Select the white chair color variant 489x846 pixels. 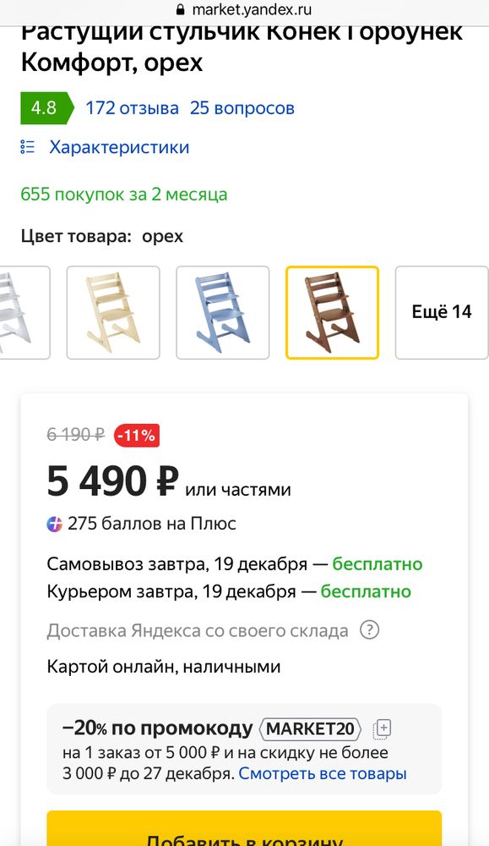tap(24, 312)
